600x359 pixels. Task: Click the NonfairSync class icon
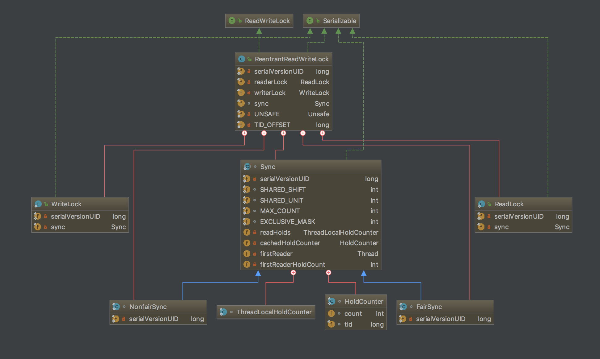click(116, 307)
